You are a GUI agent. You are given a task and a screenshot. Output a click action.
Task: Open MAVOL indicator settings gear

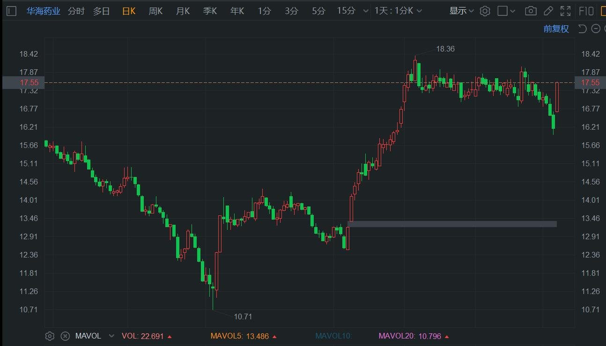pyautogui.click(x=50, y=336)
